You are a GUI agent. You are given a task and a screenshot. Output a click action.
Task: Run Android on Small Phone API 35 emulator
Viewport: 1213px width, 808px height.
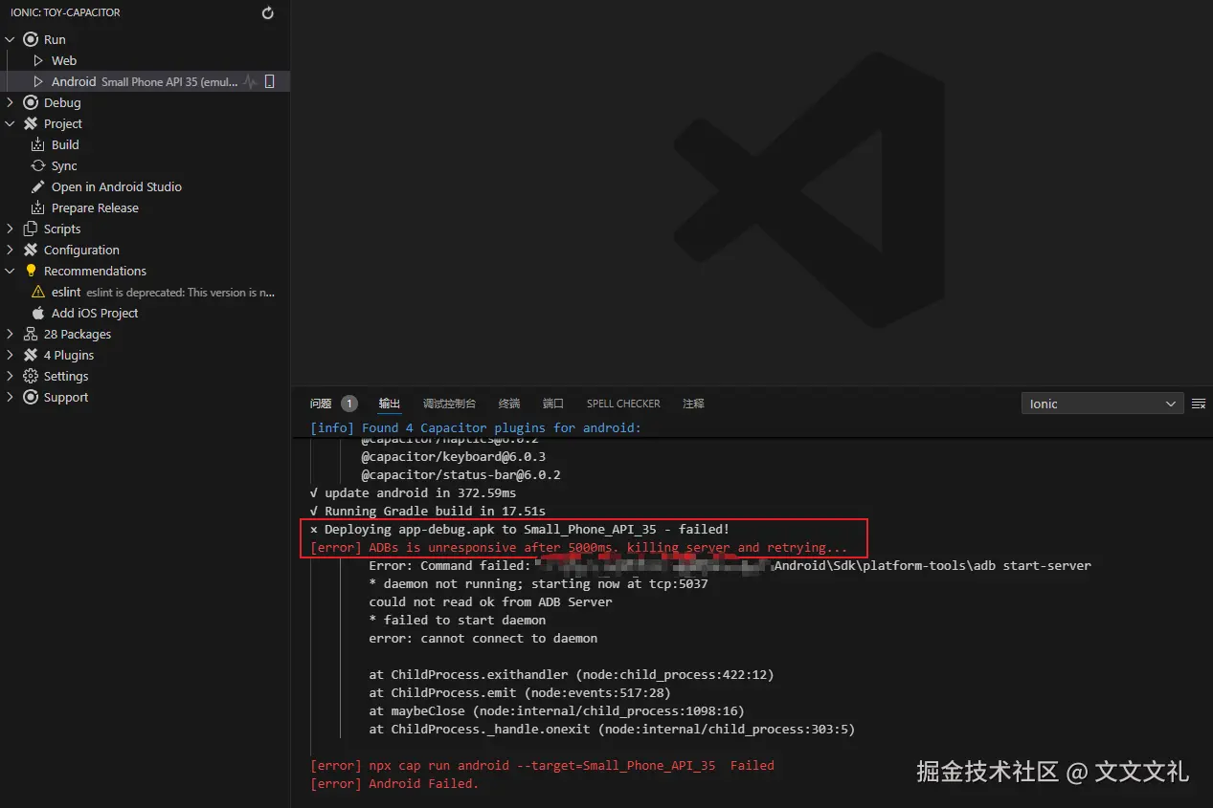click(74, 82)
